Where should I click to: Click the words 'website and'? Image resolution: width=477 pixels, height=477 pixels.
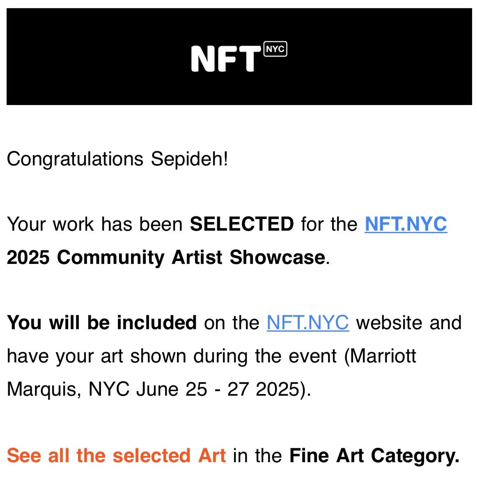(x=409, y=323)
